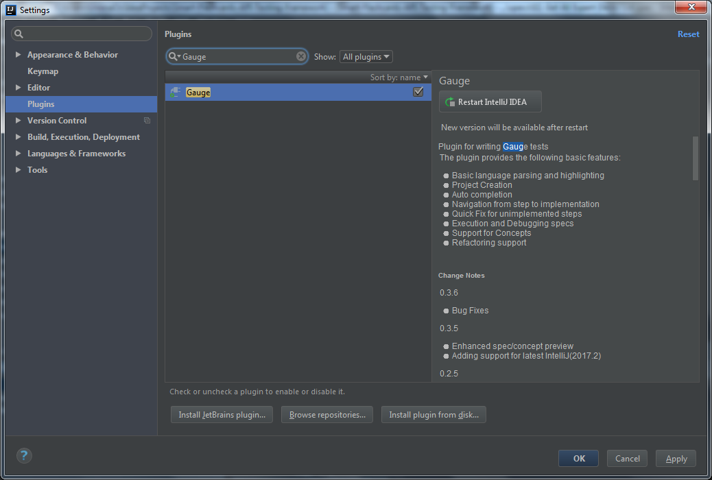Expand the Version Control node

18,120
